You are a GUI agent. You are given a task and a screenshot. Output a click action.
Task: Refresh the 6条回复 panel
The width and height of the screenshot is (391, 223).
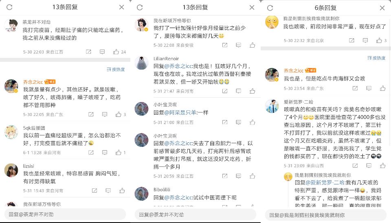point(270,8)
